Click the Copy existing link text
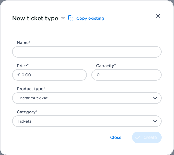 click(90, 19)
